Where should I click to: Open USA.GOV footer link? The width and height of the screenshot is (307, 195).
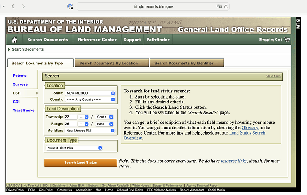click(13, 185)
